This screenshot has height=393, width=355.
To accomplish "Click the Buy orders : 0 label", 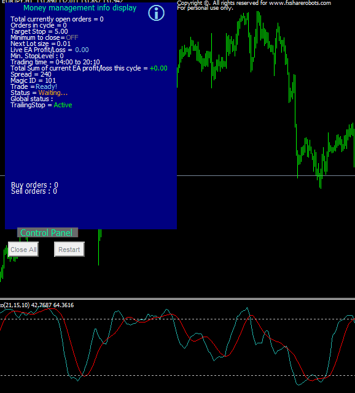I will pyautogui.click(x=34, y=185).
